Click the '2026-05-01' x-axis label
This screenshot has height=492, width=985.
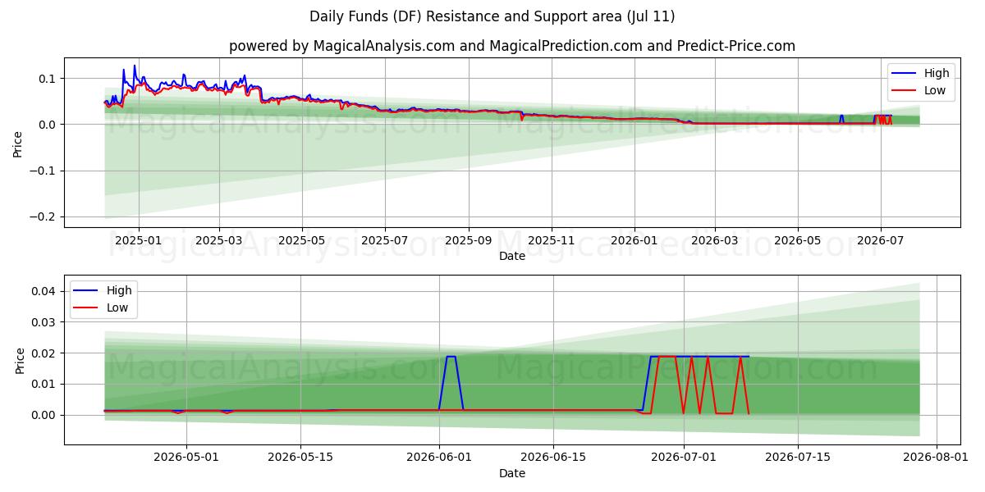186,458
